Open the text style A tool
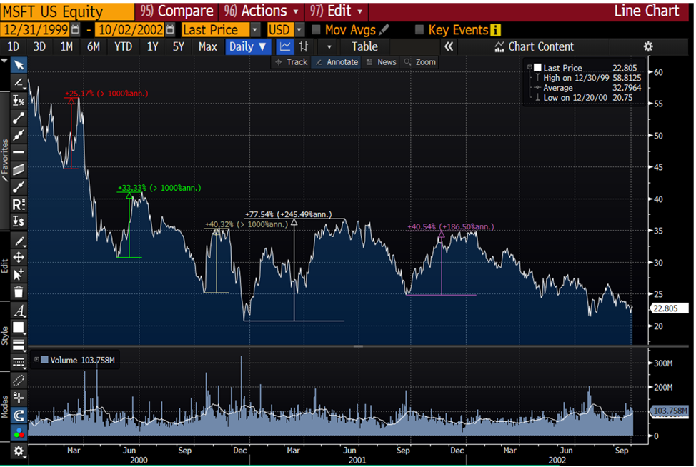Viewport: 696px width, 467px height. pyautogui.click(x=19, y=311)
